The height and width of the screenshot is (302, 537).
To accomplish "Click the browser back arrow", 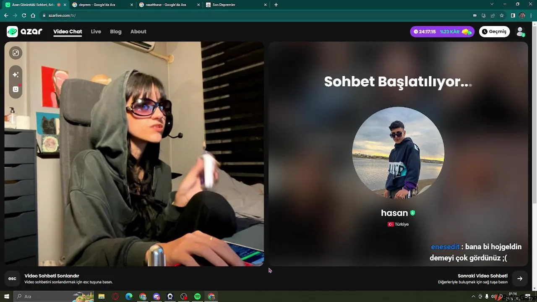I will pos(6,16).
